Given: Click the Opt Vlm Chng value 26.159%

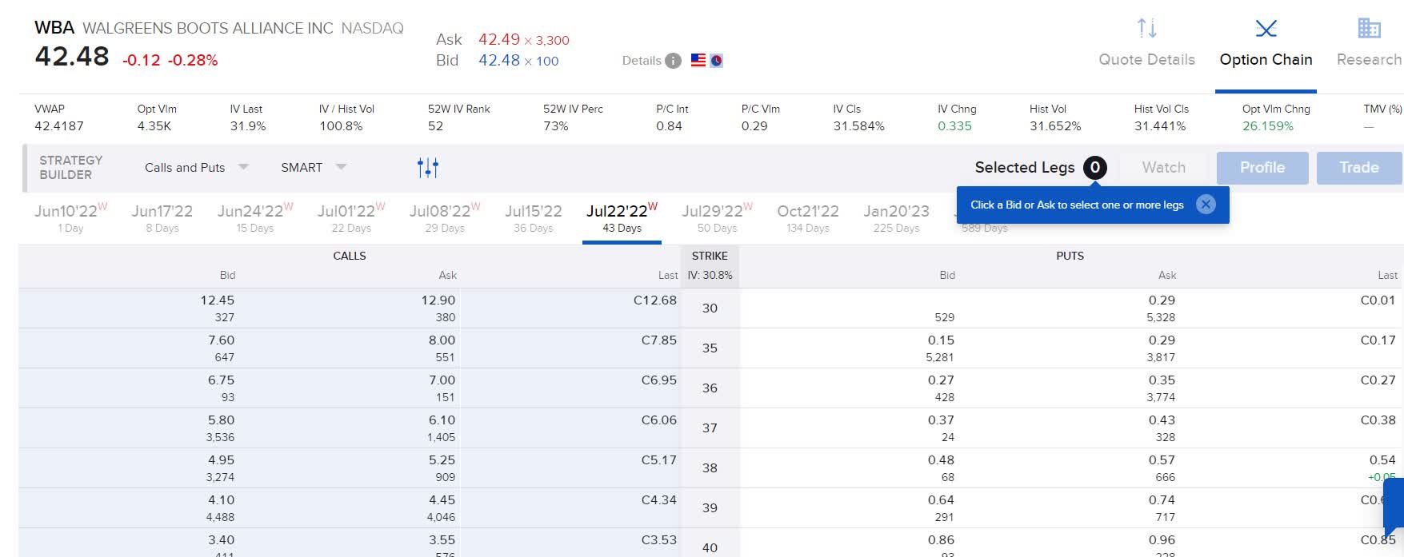Looking at the screenshot, I should (1267, 126).
